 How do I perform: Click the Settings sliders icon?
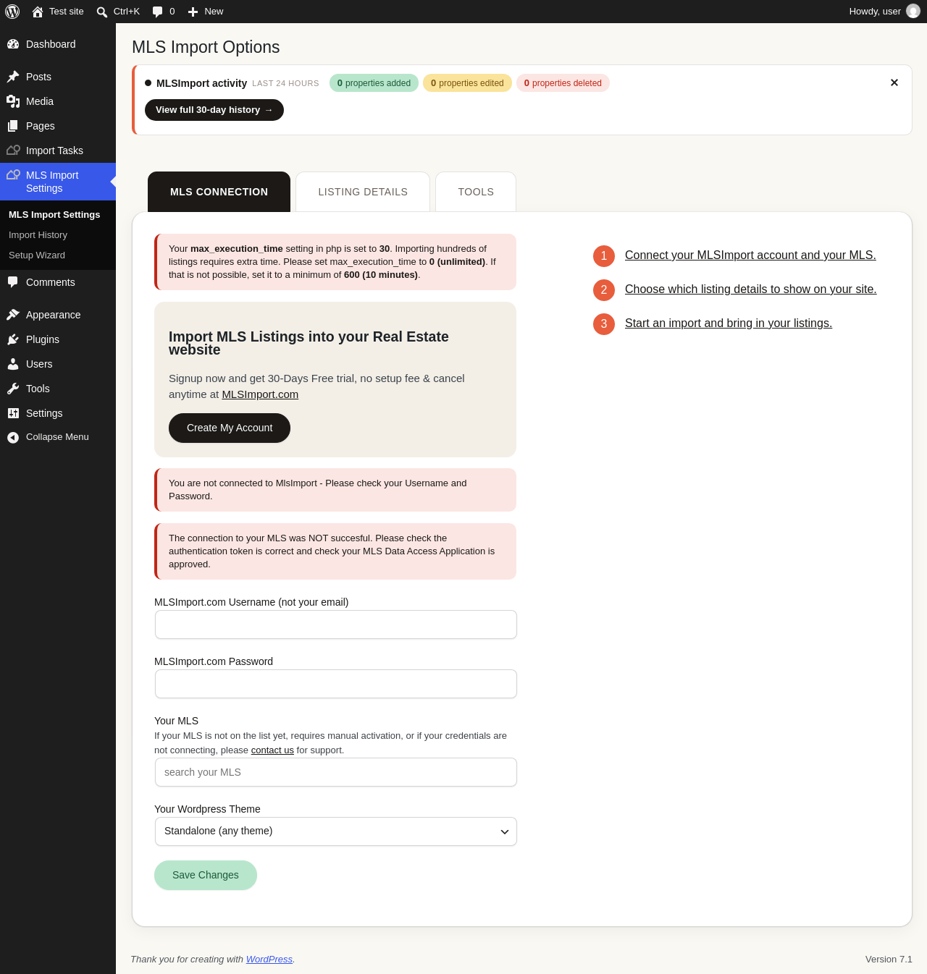[13, 413]
